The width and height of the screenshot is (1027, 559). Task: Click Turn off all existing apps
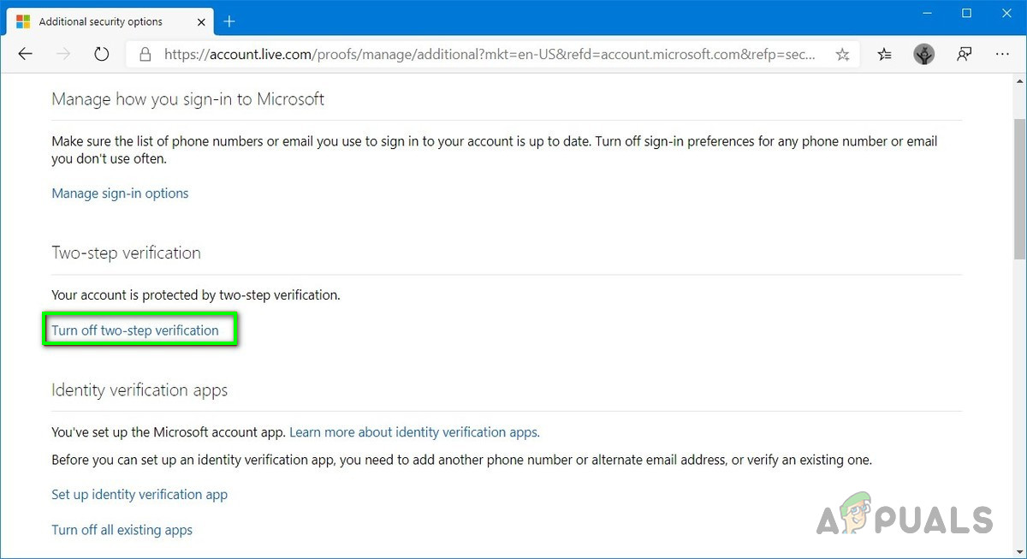pyautogui.click(x=122, y=531)
